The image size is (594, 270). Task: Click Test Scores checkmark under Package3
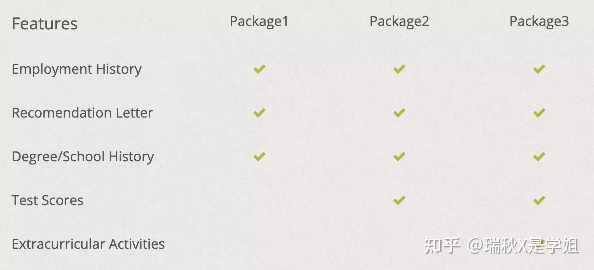pos(539,200)
